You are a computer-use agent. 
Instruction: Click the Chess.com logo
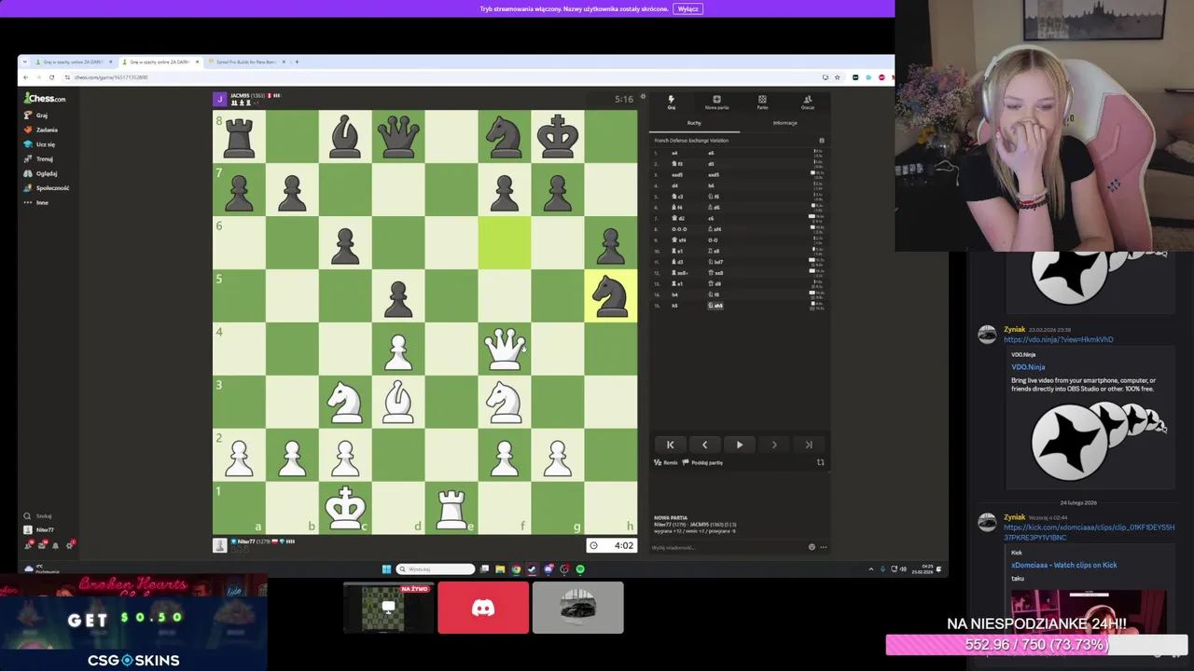point(45,98)
